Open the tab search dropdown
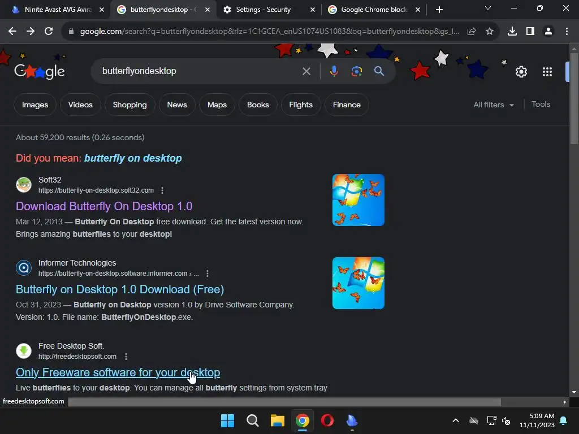The height and width of the screenshot is (434, 579). click(x=488, y=8)
